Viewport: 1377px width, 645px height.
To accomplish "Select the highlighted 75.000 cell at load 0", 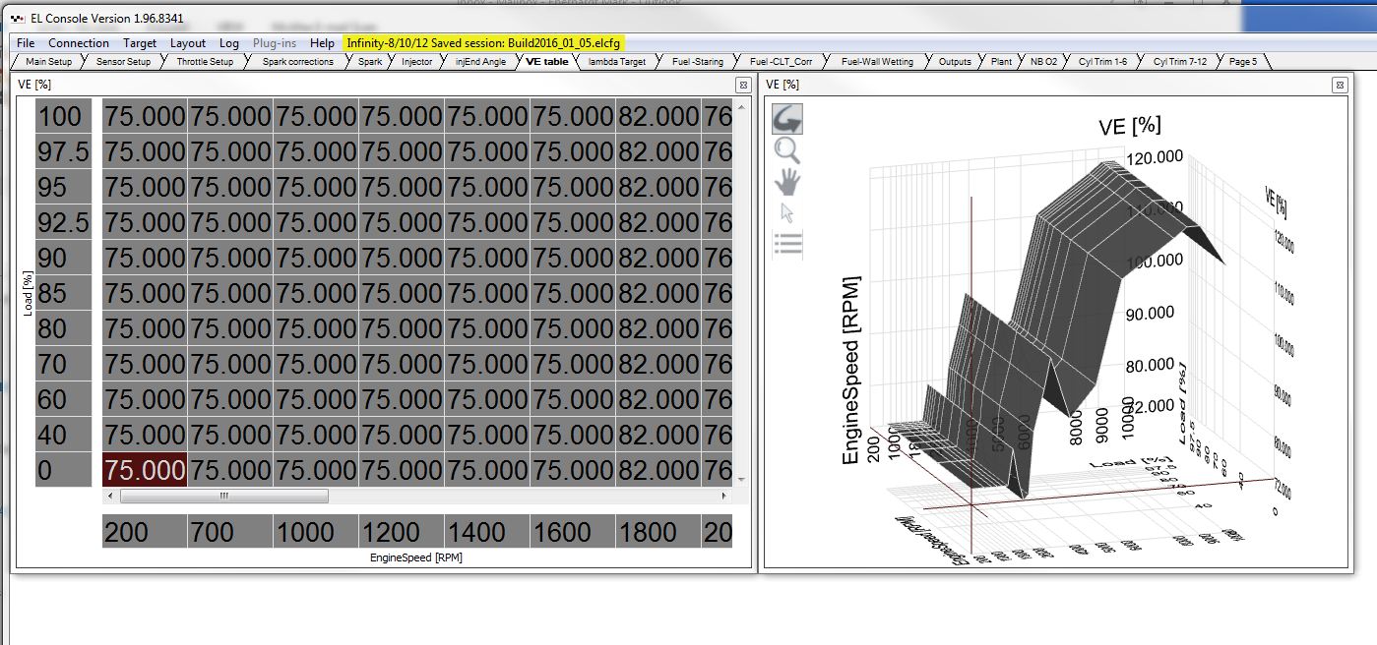I will [145, 470].
